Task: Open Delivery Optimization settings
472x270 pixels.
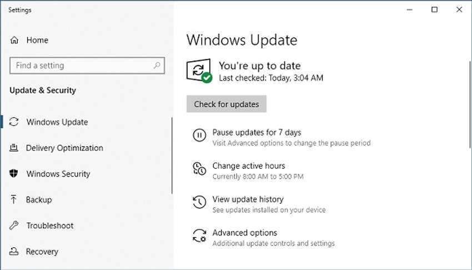Action: pos(64,148)
